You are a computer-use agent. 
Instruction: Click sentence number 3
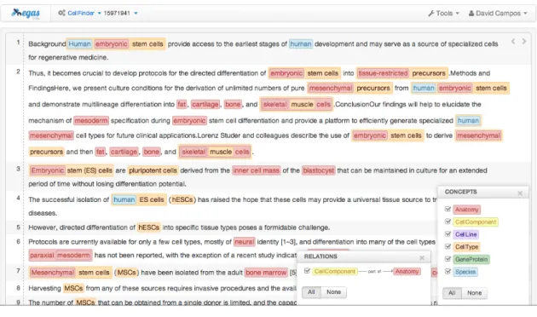18,169
